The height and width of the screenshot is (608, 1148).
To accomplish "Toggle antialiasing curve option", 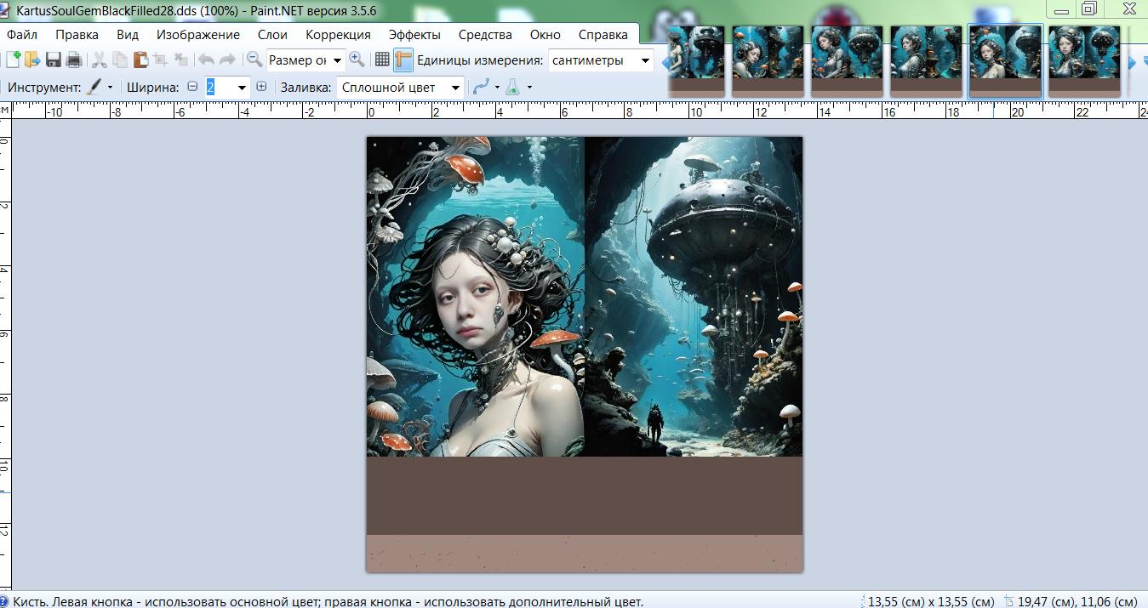I will tap(482, 87).
